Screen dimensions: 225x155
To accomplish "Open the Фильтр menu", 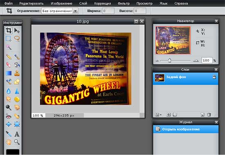I will pyautogui.click(x=124, y=3).
